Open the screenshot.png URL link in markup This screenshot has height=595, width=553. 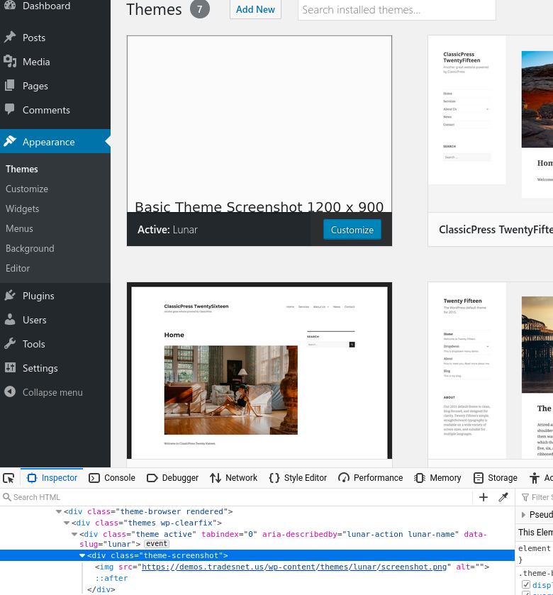(x=294, y=567)
